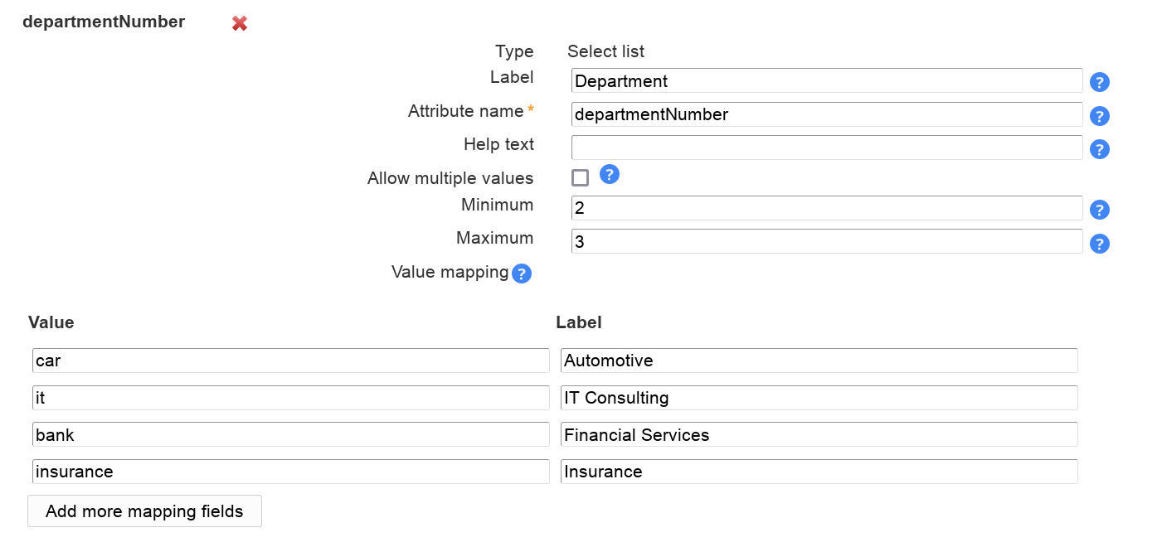Focus the Label input containing Department
1162x547 pixels.
point(826,81)
